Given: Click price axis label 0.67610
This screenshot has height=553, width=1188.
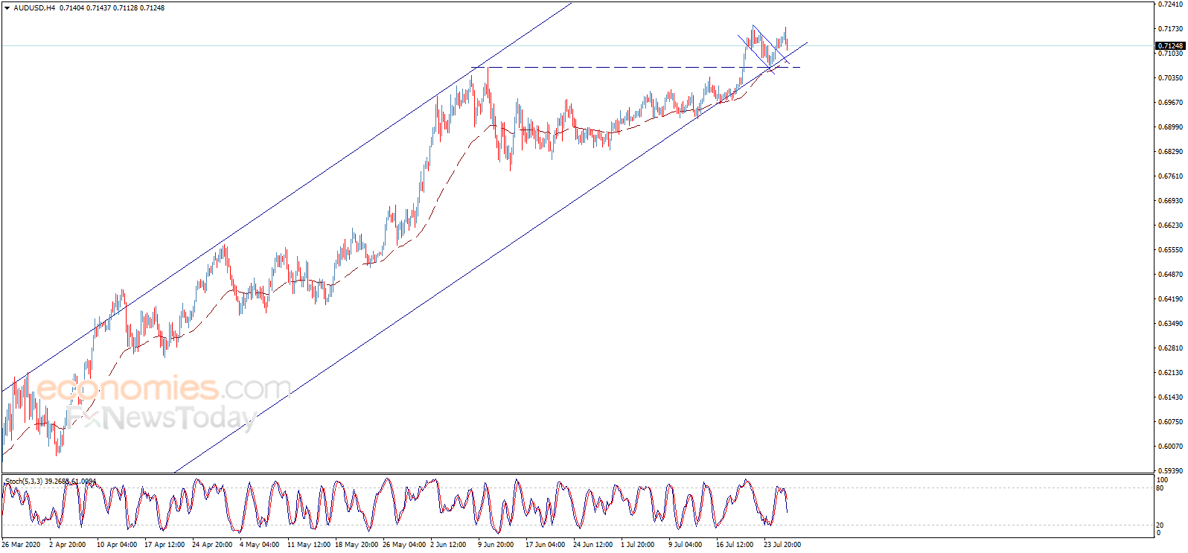Looking at the screenshot, I should click(1171, 176).
